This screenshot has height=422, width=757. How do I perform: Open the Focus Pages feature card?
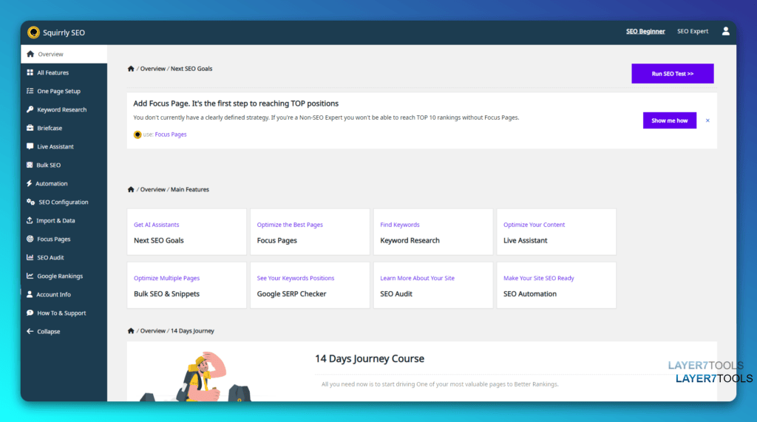pos(310,232)
